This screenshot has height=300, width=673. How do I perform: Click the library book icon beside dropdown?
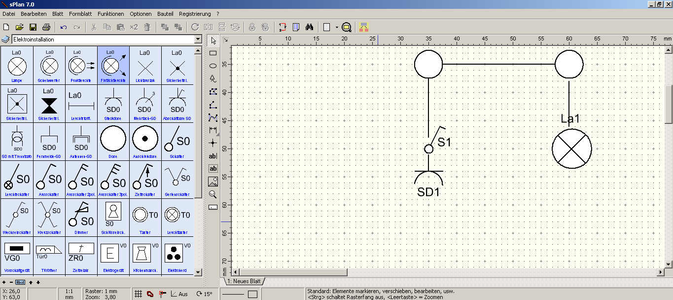(5, 39)
